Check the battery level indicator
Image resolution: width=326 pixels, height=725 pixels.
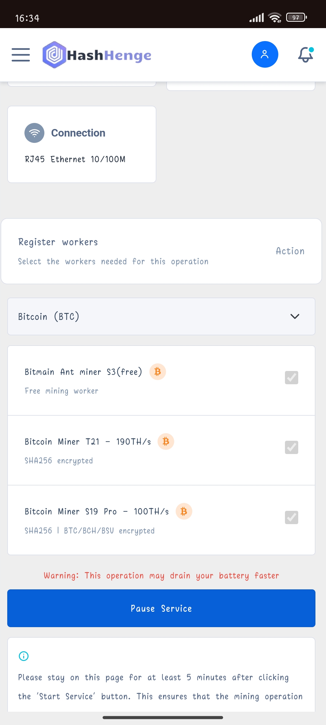(x=296, y=17)
